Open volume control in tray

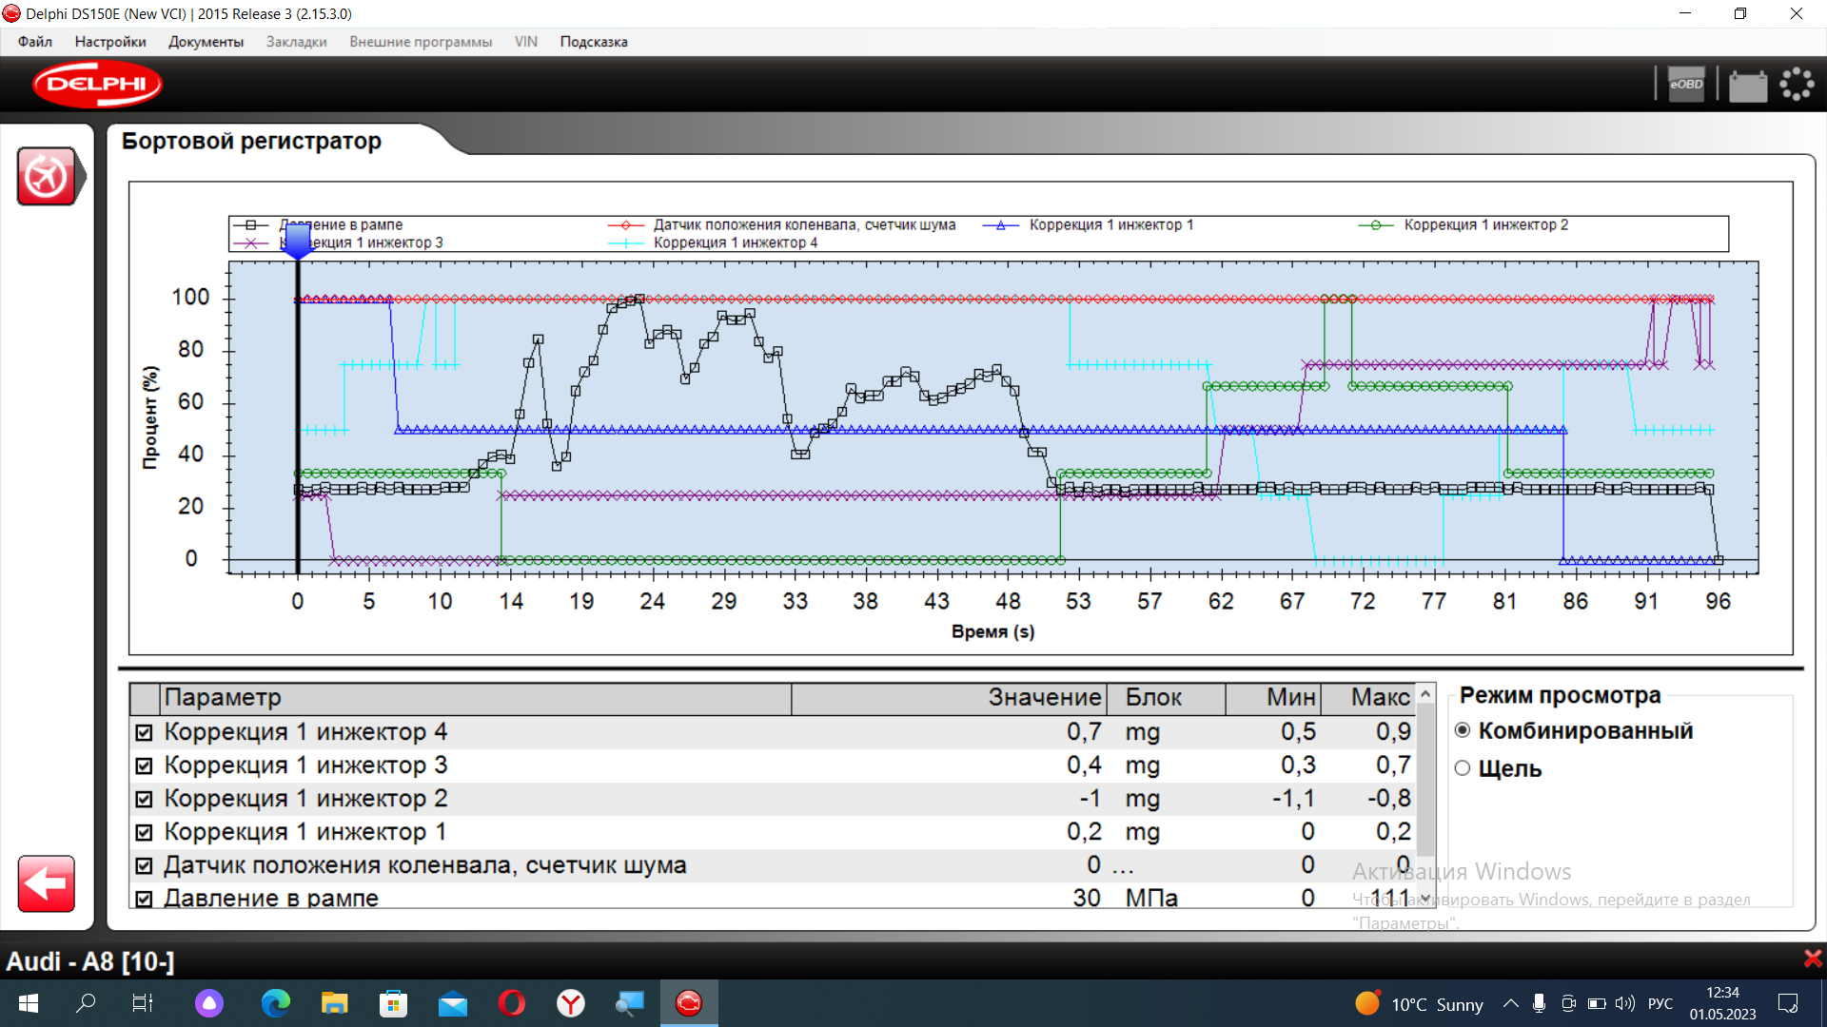point(1625,1003)
